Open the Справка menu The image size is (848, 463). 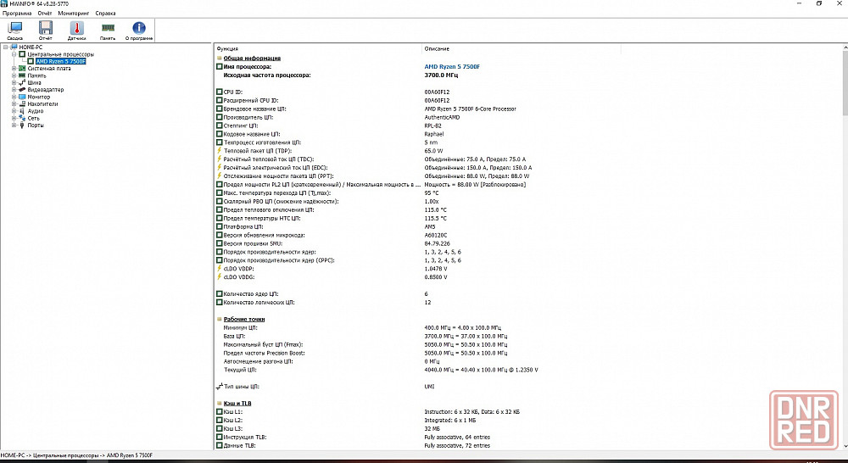tap(105, 13)
